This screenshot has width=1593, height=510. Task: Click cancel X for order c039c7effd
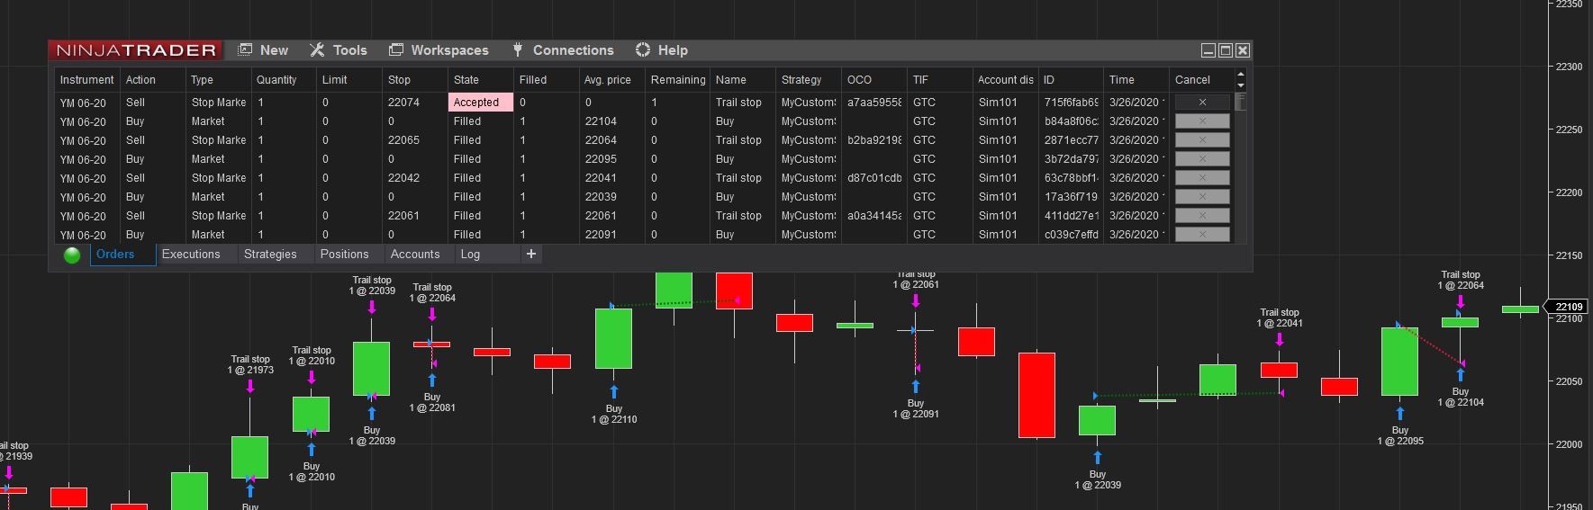click(x=1202, y=235)
